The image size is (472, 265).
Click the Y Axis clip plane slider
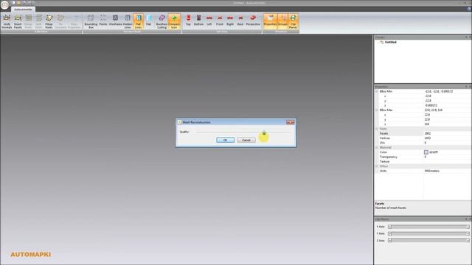click(x=428, y=233)
